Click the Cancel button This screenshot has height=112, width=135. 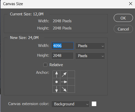[x=123, y=29]
